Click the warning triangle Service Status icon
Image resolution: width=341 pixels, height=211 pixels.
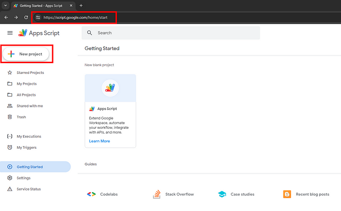coord(10,189)
